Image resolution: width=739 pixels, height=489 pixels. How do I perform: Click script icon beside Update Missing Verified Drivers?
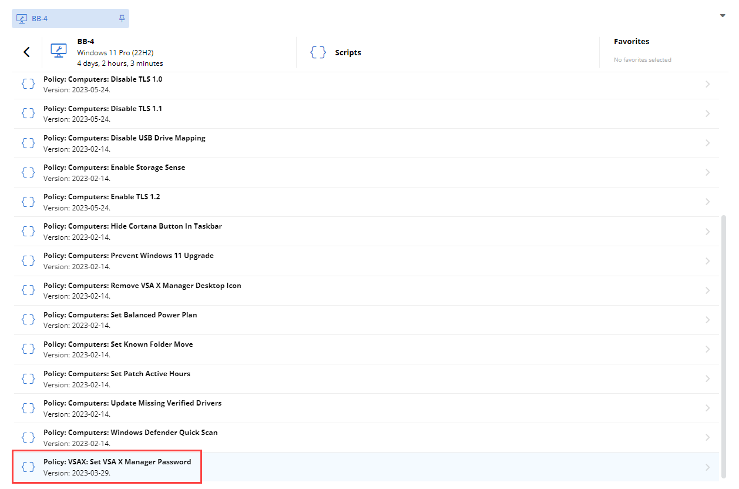click(28, 408)
